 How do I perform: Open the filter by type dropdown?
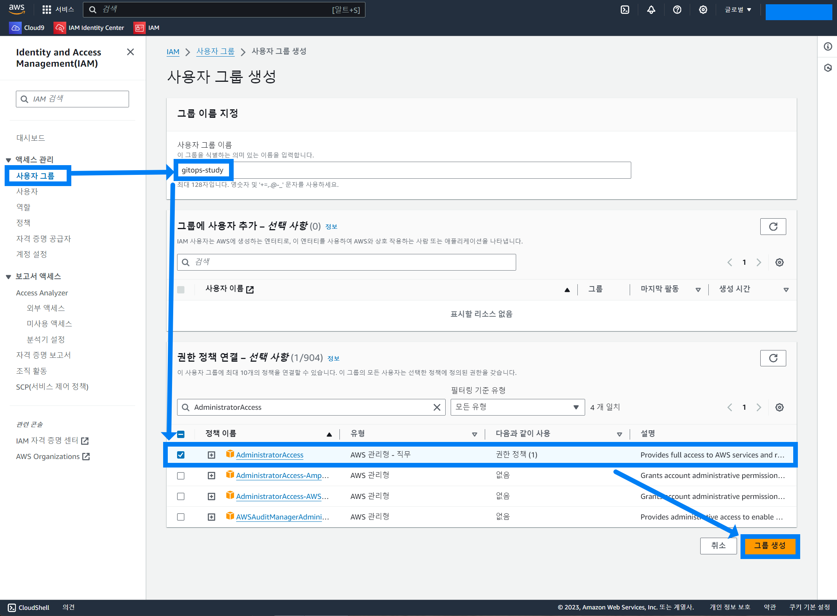pos(517,407)
